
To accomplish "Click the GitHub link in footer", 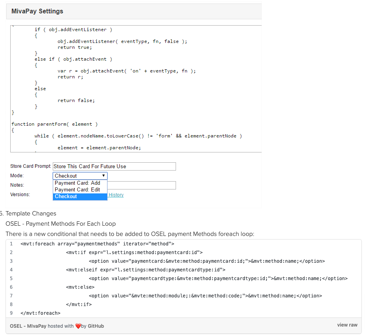I will point(96,326).
